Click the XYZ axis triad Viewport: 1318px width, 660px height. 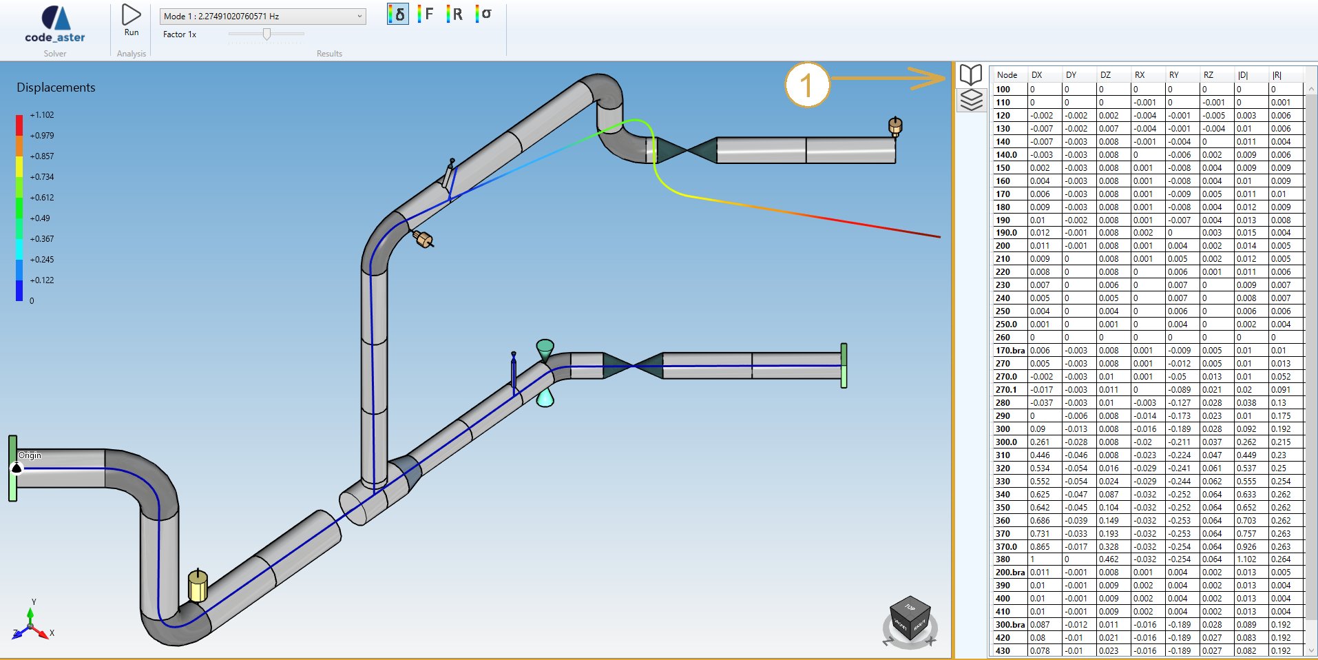click(x=32, y=621)
